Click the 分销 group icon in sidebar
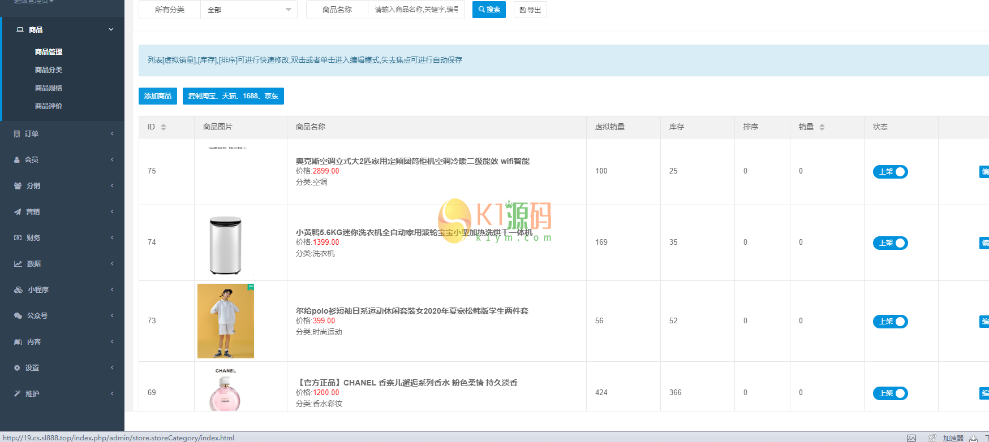The width and height of the screenshot is (989, 442). tap(18, 186)
